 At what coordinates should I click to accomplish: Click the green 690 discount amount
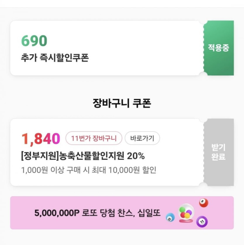click(34, 41)
